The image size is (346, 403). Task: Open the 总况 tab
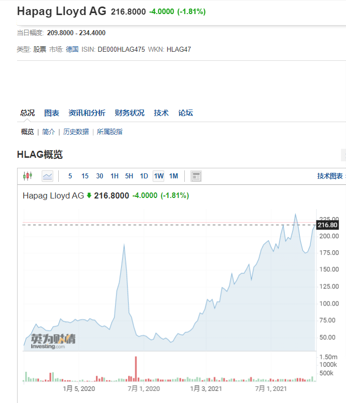(28, 113)
